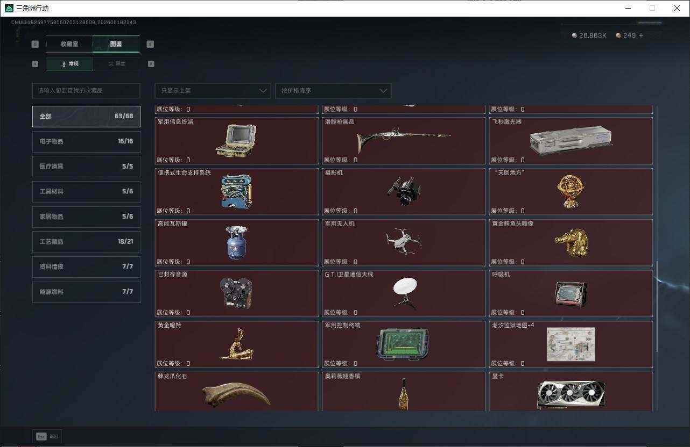Select the 常规 sub-tab
The width and height of the screenshot is (690, 447).
pos(69,63)
